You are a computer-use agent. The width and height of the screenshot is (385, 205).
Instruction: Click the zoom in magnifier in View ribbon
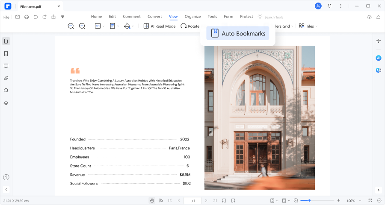tap(82, 26)
